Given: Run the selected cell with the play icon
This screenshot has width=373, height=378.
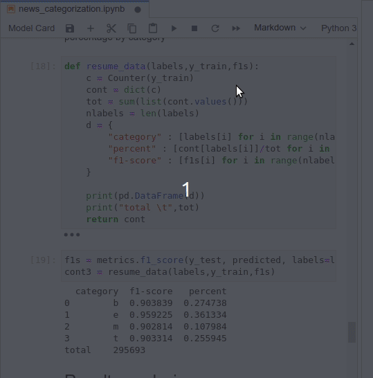Looking at the screenshot, I should [174, 28].
